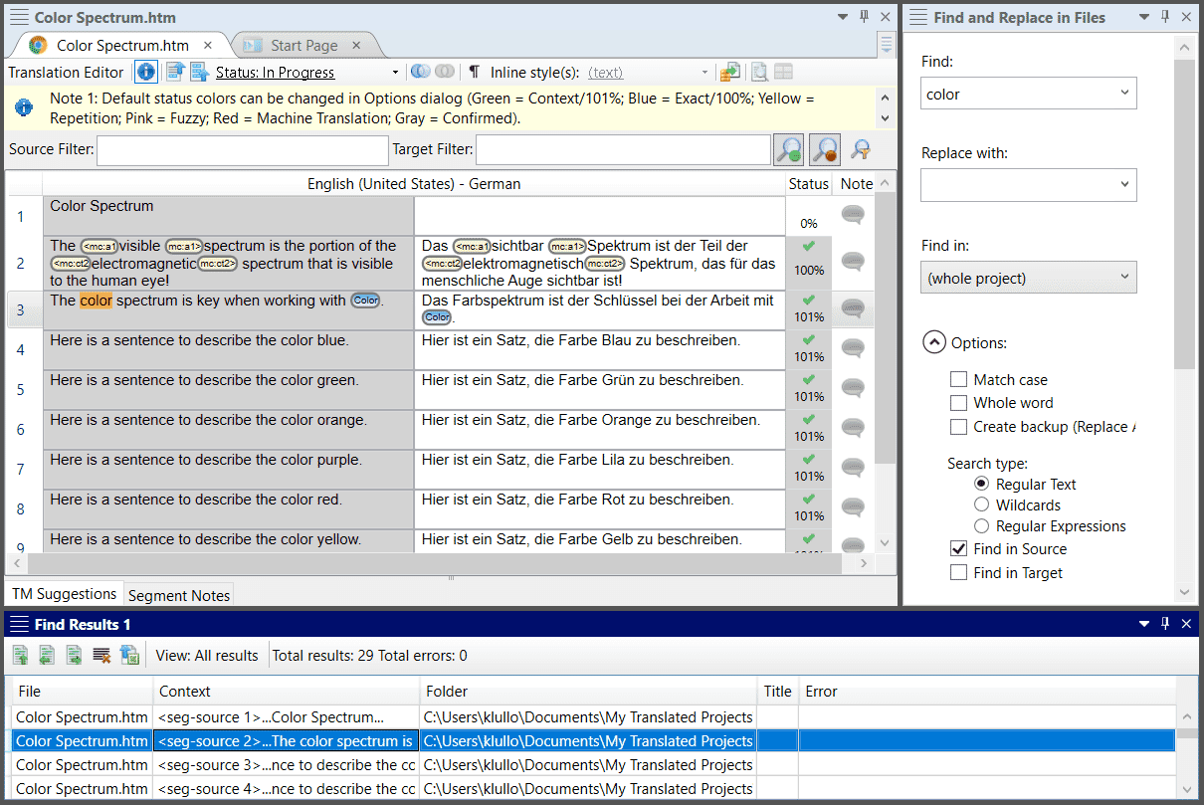
Task: Apply filter with green magnifier button
Action: pos(789,150)
